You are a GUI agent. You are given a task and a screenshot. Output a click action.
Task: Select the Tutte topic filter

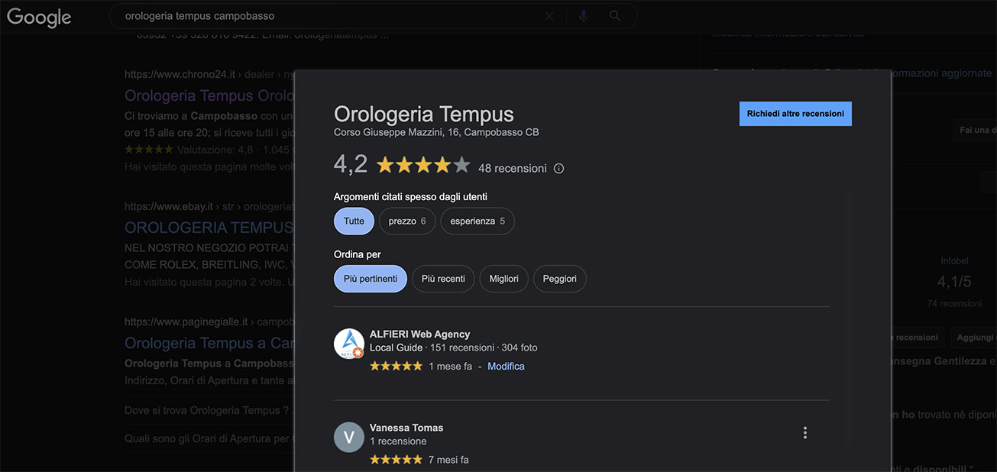(x=354, y=221)
